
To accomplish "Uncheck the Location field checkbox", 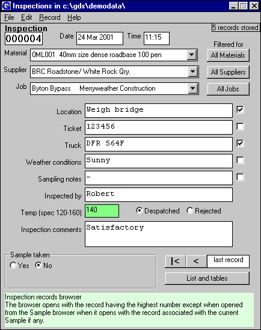I will pos(240,109).
